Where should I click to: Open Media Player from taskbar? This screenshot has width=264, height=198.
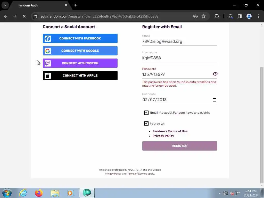71,193
